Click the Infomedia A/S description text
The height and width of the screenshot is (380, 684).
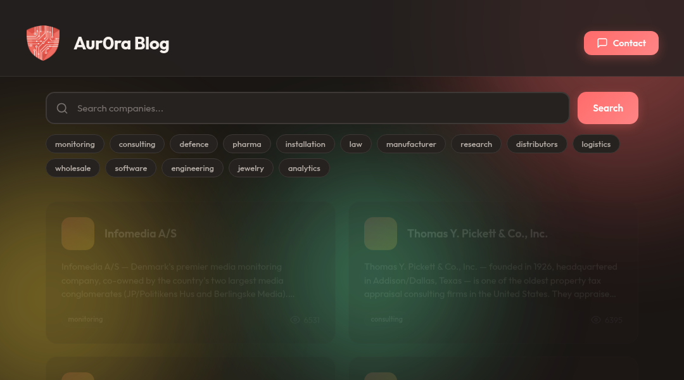pyautogui.click(x=178, y=280)
